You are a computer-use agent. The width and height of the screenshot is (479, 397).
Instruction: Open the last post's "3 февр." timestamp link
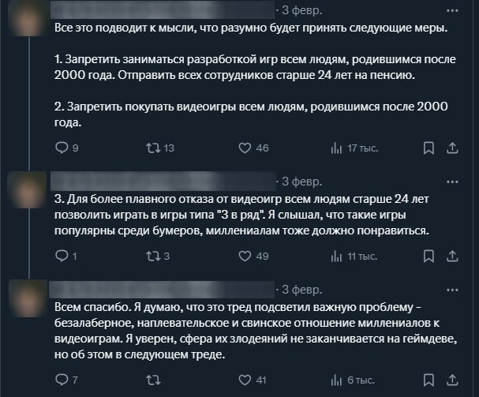(x=302, y=289)
